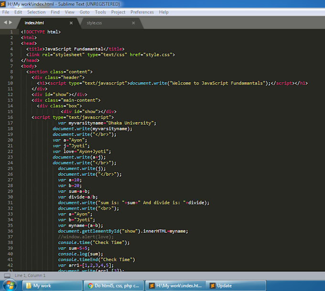Click document.write(myvarsityname) line
This screenshot has width=325, height=291.
coord(92,129)
